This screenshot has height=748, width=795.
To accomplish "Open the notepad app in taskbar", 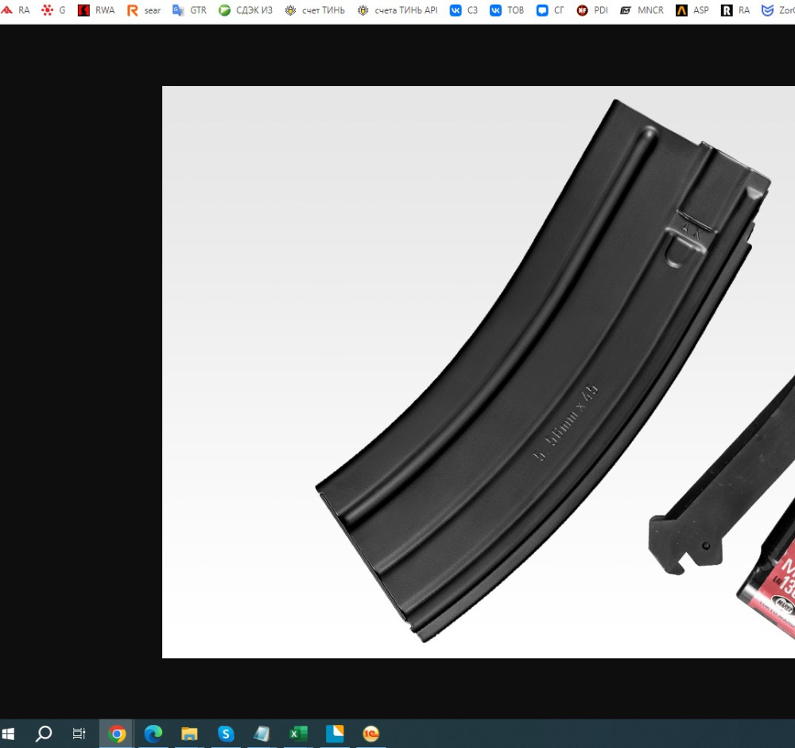I will [x=262, y=734].
